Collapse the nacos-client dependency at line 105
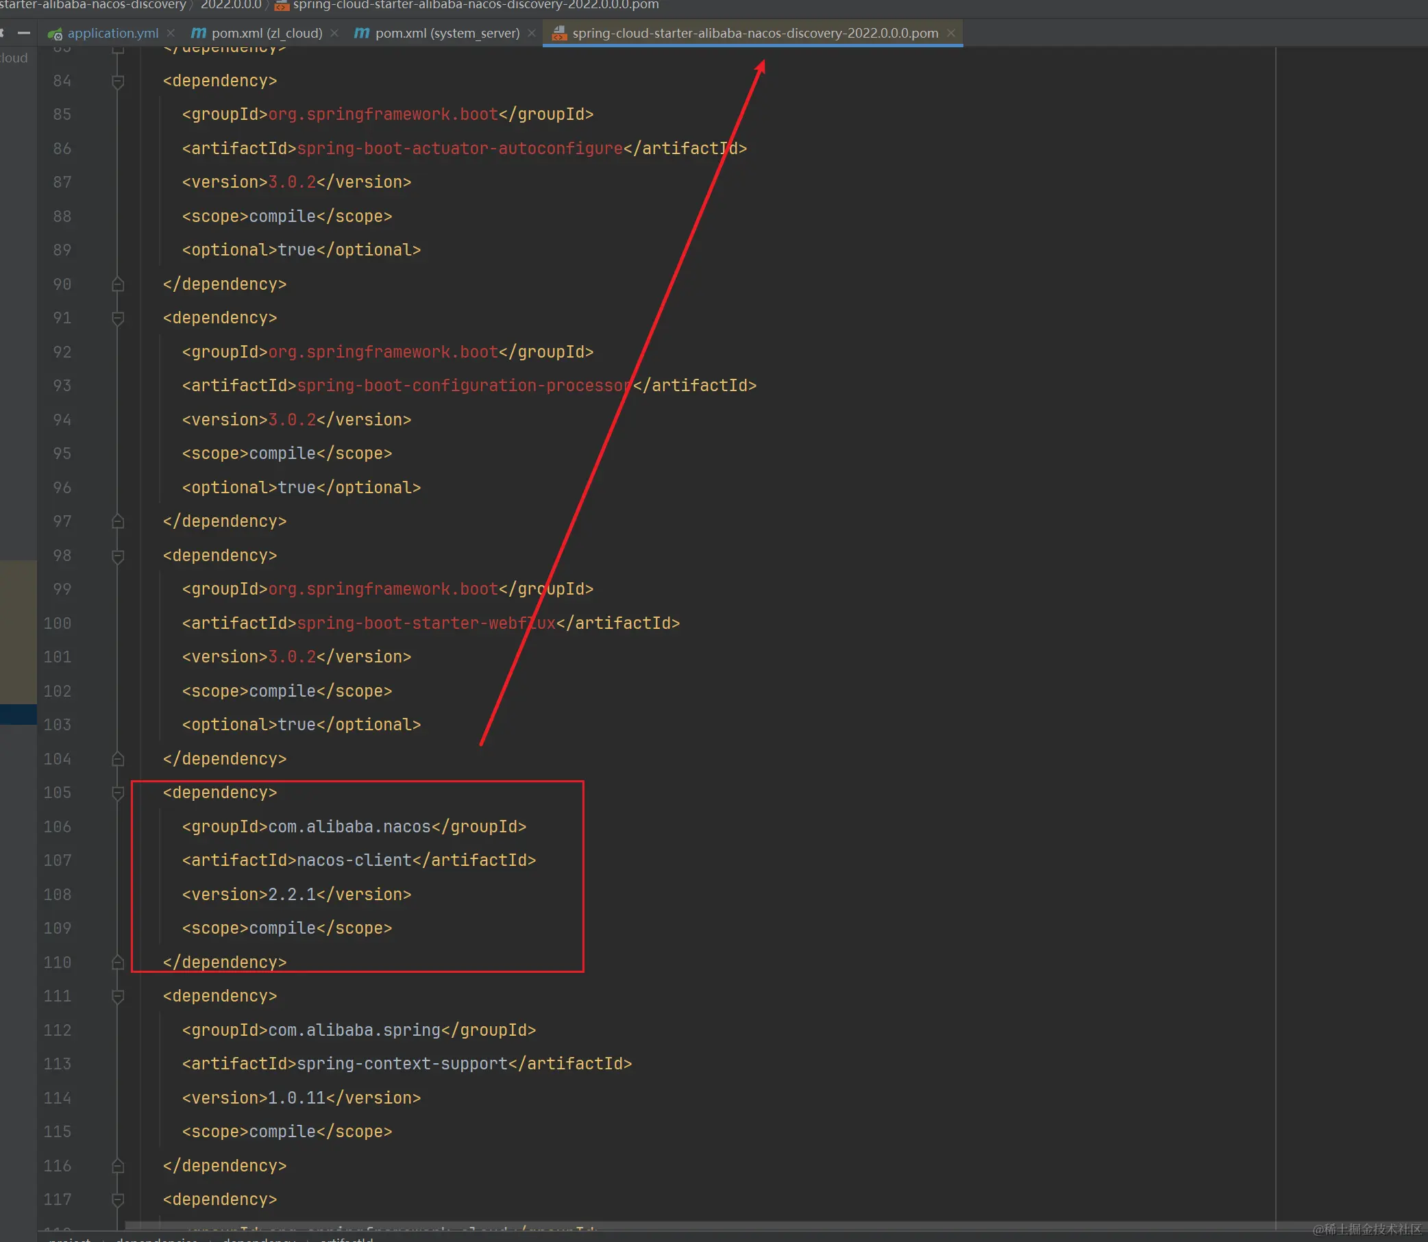Image resolution: width=1428 pixels, height=1242 pixels. tap(118, 793)
